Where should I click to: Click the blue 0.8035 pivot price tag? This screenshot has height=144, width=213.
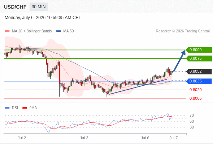(199, 81)
